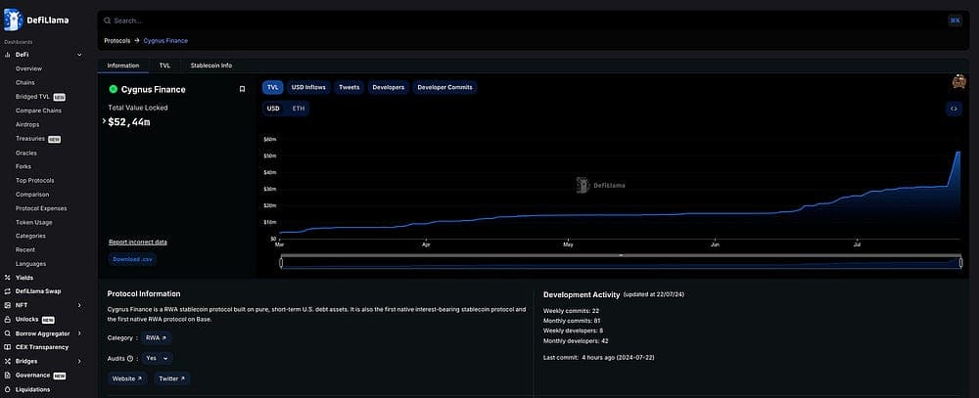Click the CEX Transparency icon
This screenshot has height=398, width=979.
point(8,347)
